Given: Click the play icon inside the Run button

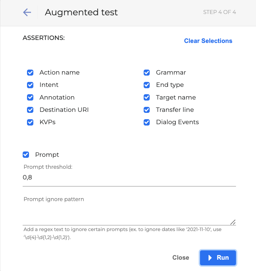Looking at the screenshot, I should point(210,258).
